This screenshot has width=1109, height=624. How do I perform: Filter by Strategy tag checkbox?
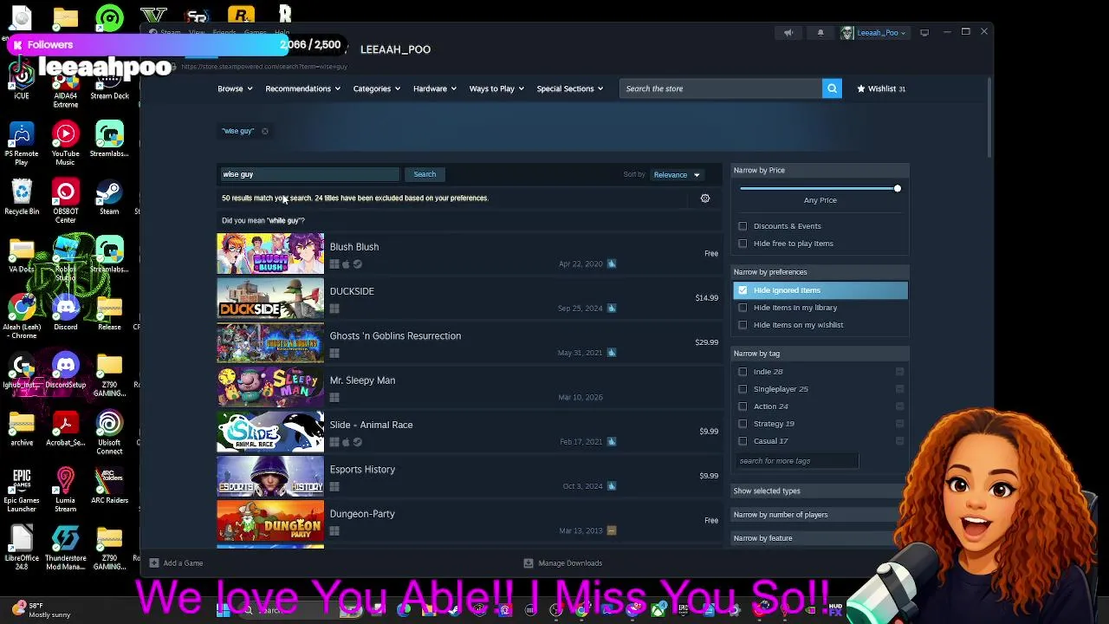point(743,424)
